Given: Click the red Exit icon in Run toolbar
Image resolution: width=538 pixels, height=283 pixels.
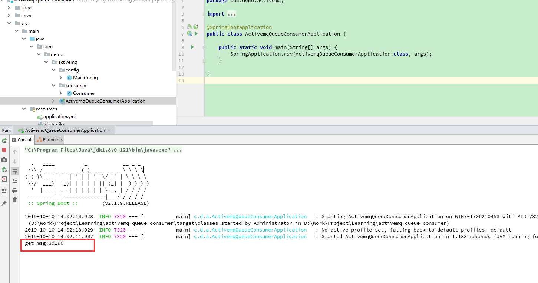Looking at the screenshot, I should (4, 179).
